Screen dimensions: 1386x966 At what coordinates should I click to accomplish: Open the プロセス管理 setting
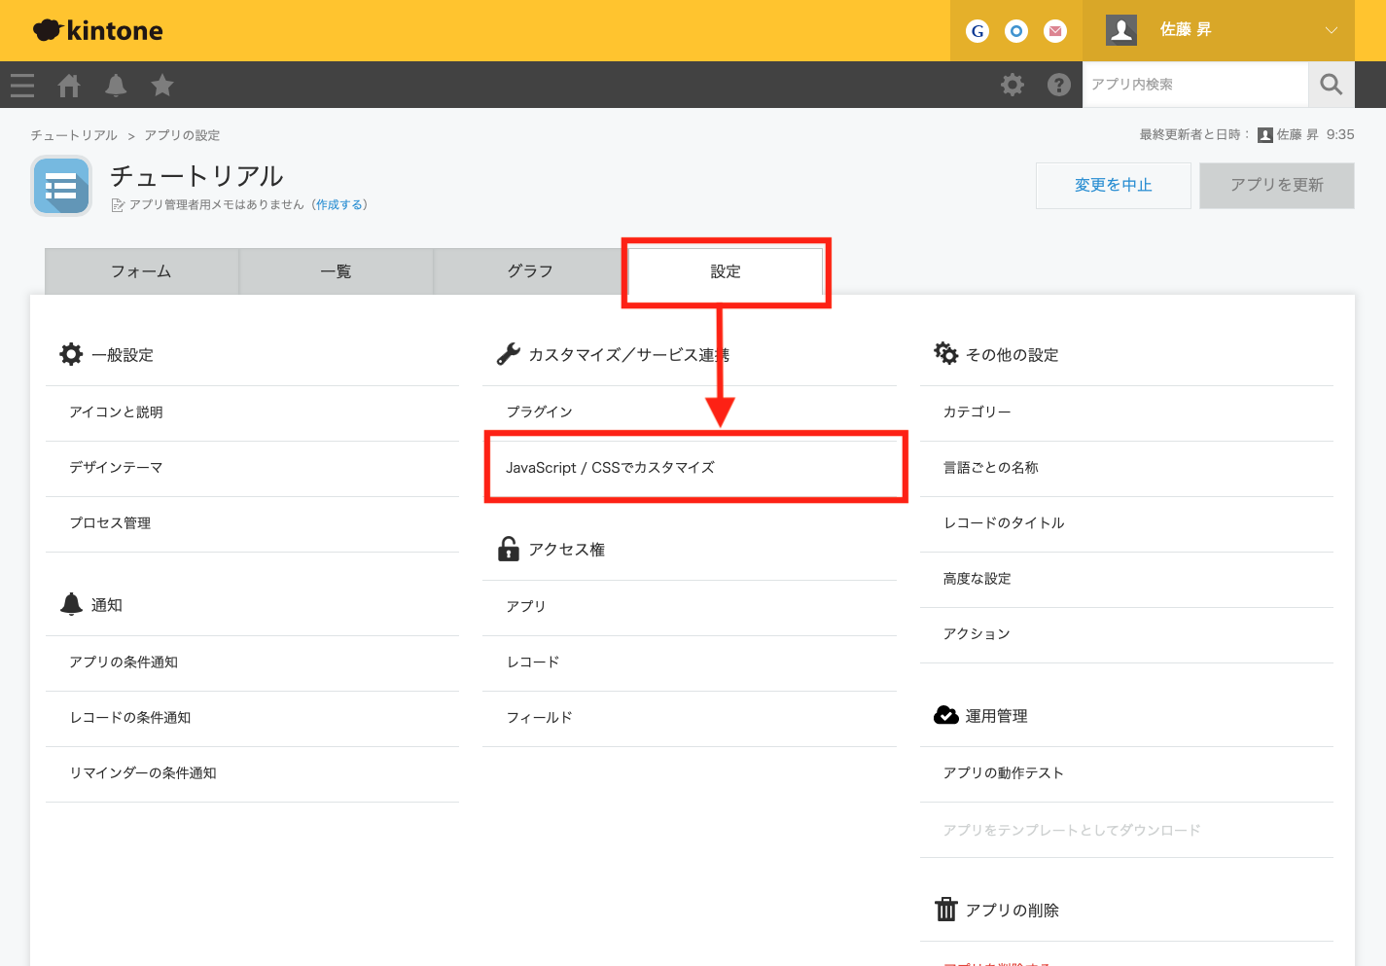110,523
